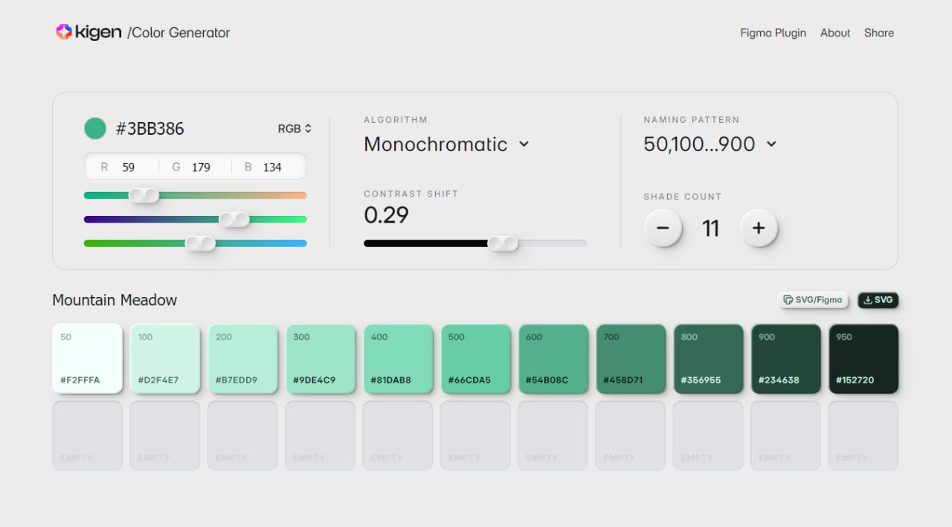Image resolution: width=952 pixels, height=527 pixels.
Task: Click the copy icon on the SVG/Figma button
Action: click(x=788, y=300)
